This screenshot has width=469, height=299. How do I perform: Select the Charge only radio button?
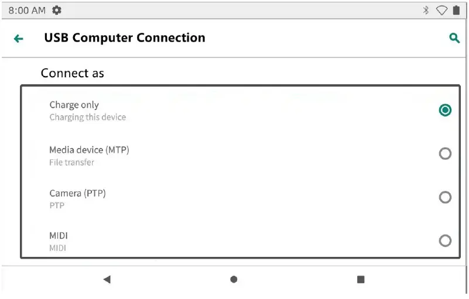pyautogui.click(x=445, y=110)
